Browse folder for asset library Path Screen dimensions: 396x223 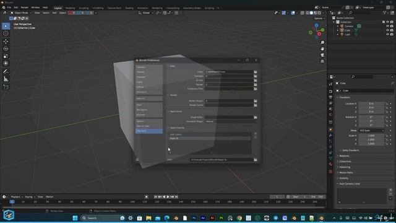click(256, 160)
